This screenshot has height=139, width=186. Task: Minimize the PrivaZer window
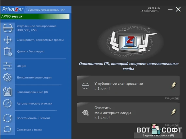(170, 9)
